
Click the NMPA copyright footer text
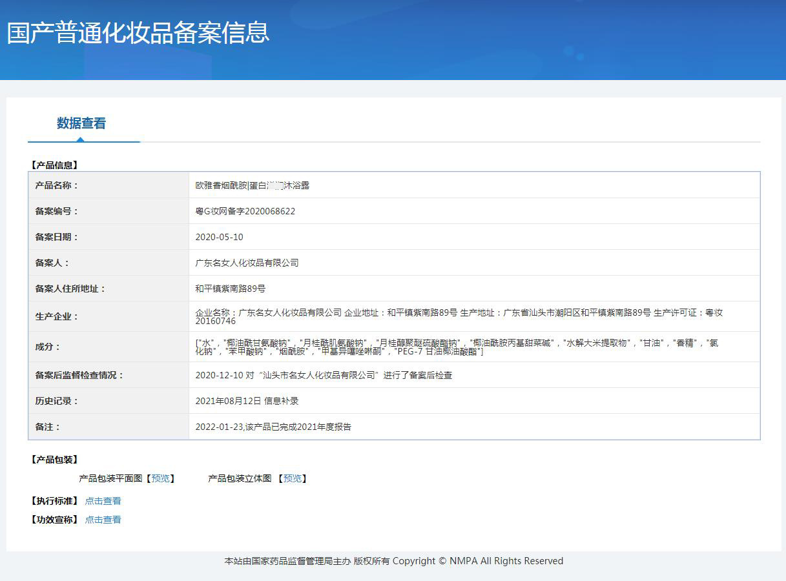click(x=393, y=561)
